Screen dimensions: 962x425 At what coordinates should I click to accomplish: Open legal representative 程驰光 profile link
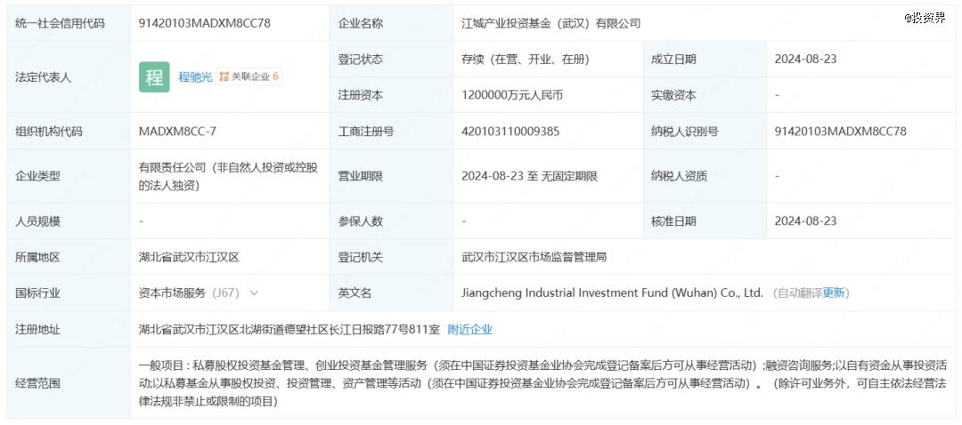195,77
